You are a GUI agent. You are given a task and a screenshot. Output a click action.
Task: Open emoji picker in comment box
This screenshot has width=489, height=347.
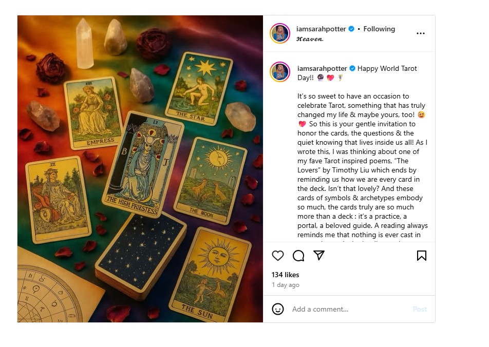[277, 309]
